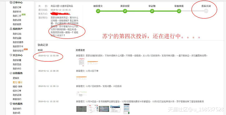226x115 pixels.
Task: Click the green check under 商家回复
Action: [x=125, y=11]
